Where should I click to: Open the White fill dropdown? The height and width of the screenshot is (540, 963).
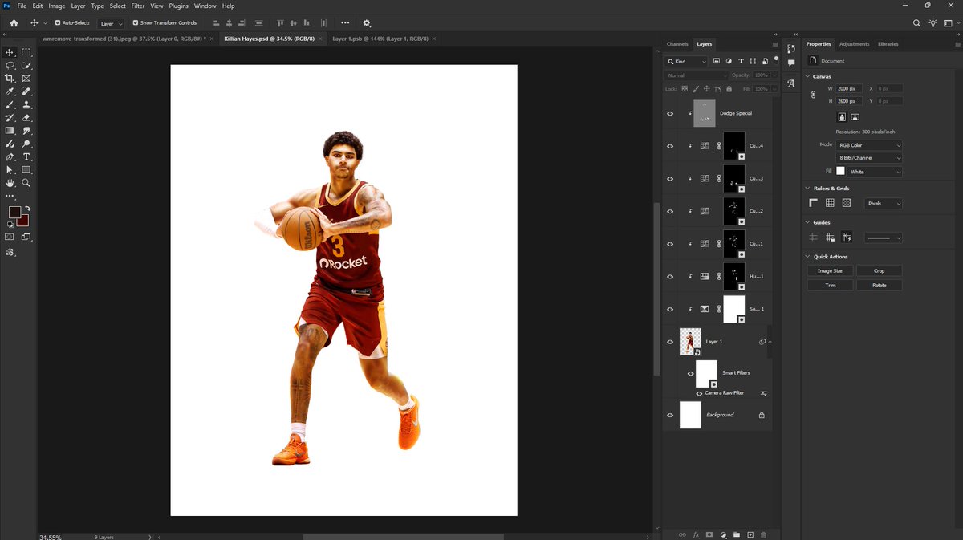876,172
